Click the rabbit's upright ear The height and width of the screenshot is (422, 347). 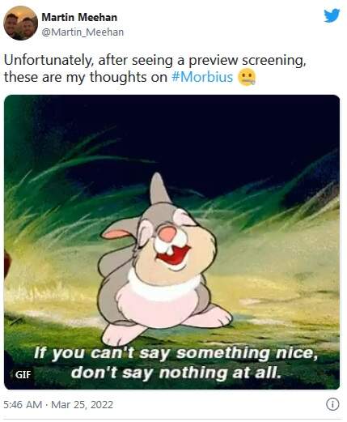point(159,189)
